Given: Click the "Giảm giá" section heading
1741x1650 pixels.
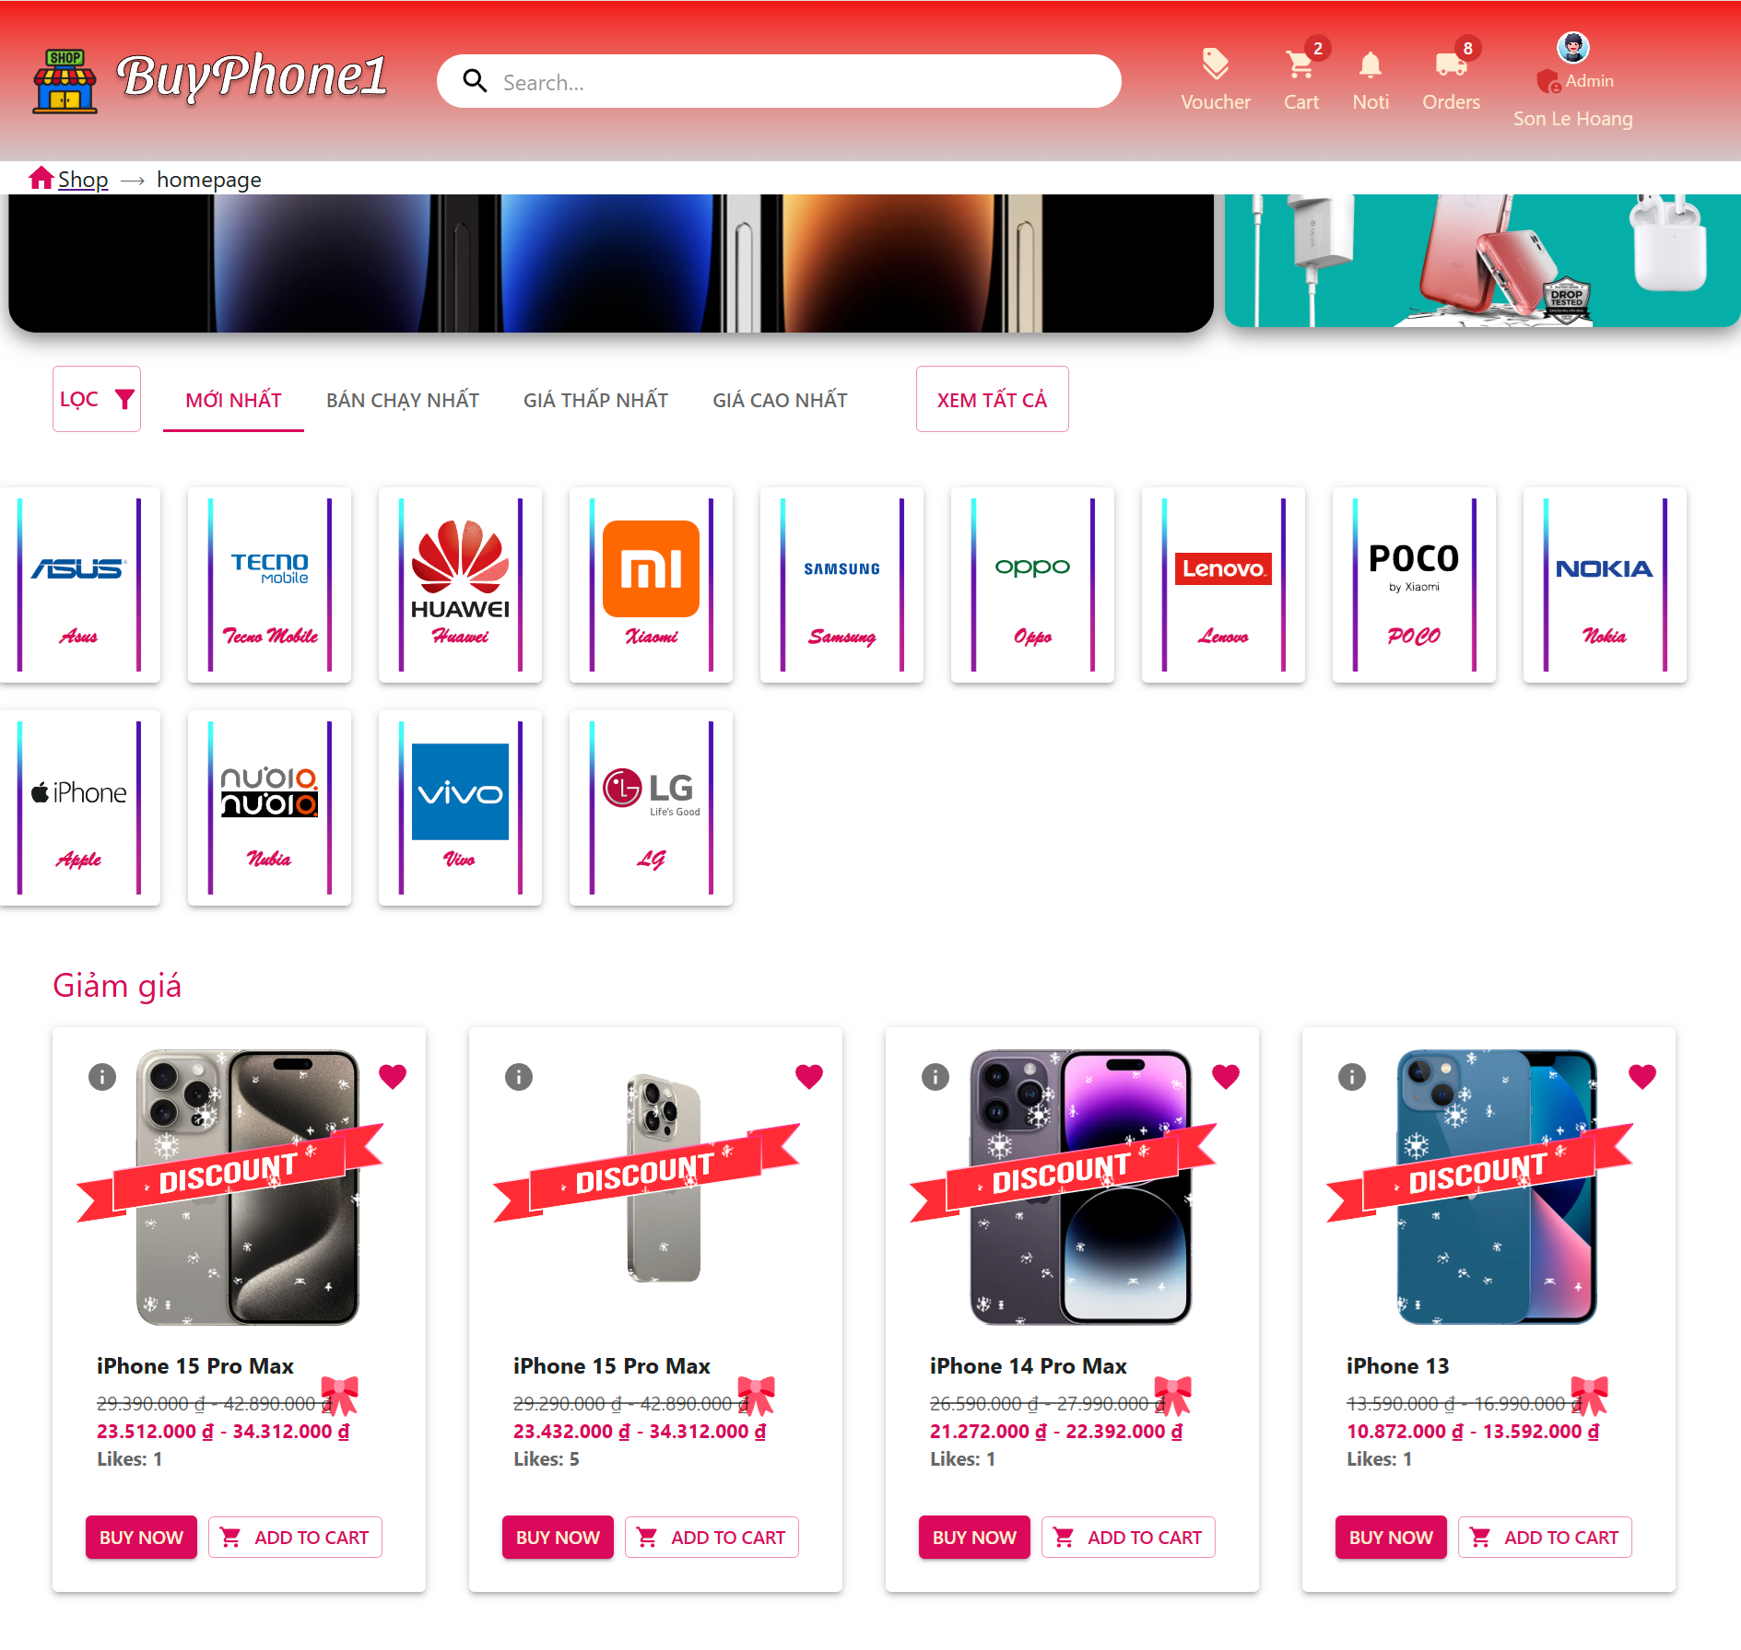Looking at the screenshot, I should click(x=117, y=986).
